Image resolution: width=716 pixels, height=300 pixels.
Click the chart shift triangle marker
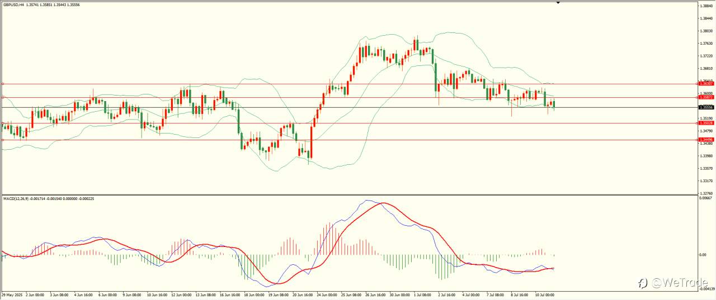[558, 3]
